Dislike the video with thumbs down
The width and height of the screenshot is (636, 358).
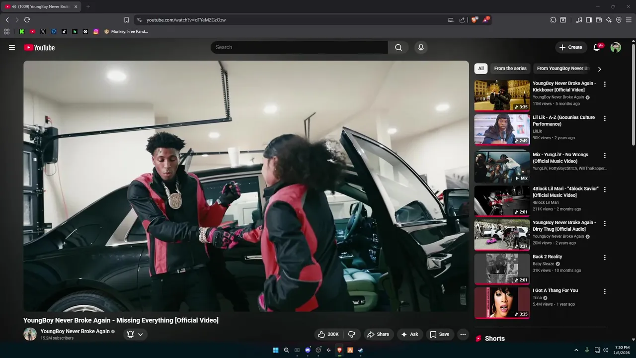click(x=351, y=334)
